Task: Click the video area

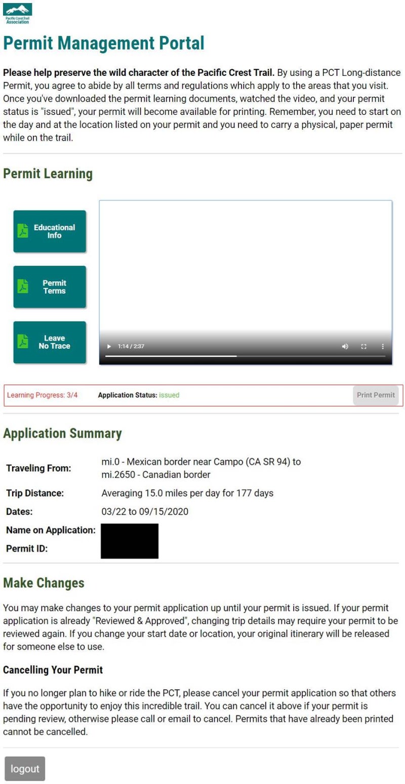Action: coord(246,282)
